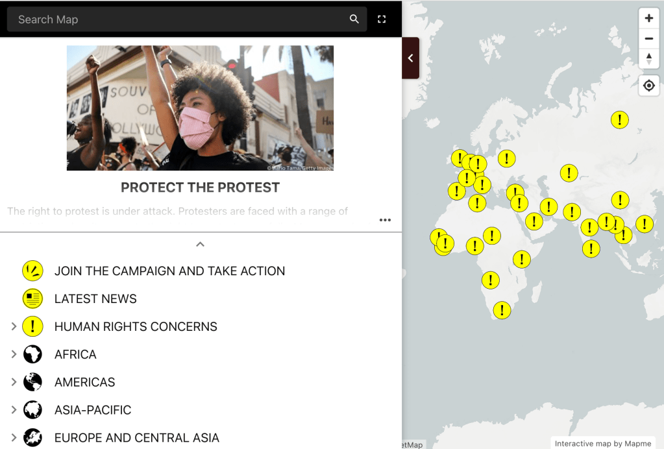Image resolution: width=664 pixels, height=449 pixels.
Task: Expand the Human Rights Concerns category
Action: tap(14, 326)
